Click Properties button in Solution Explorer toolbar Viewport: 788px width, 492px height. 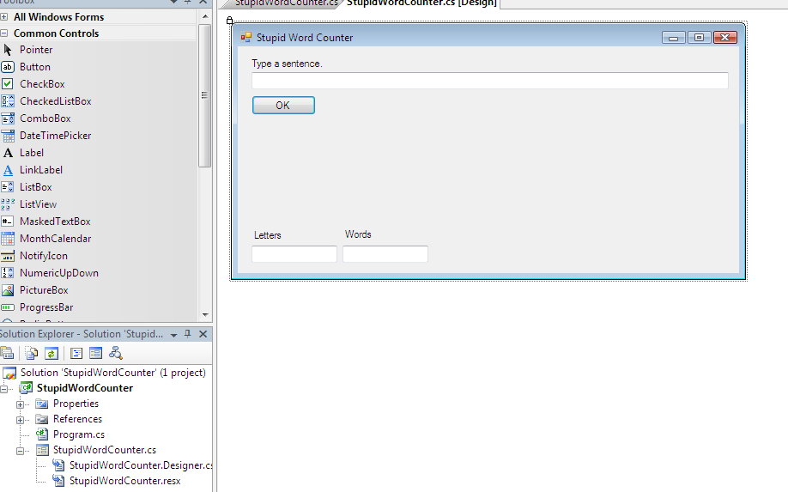[x=7, y=353]
